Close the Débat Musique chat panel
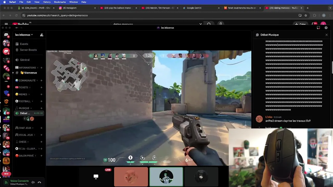This screenshot has width=333, height=187. (326, 35)
